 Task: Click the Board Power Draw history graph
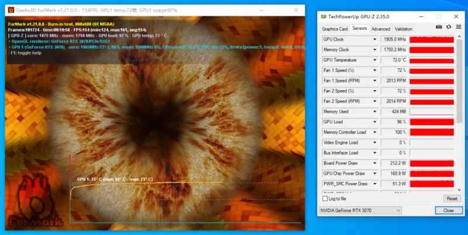pyautogui.click(x=432, y=163)
